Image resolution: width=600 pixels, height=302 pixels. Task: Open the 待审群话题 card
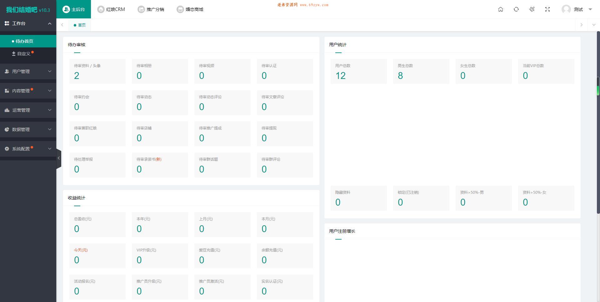click(222, 165)
